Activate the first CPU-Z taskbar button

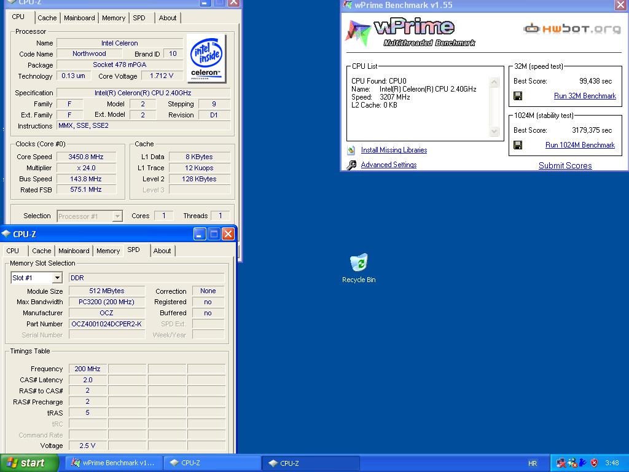click(x=212, y=463)
